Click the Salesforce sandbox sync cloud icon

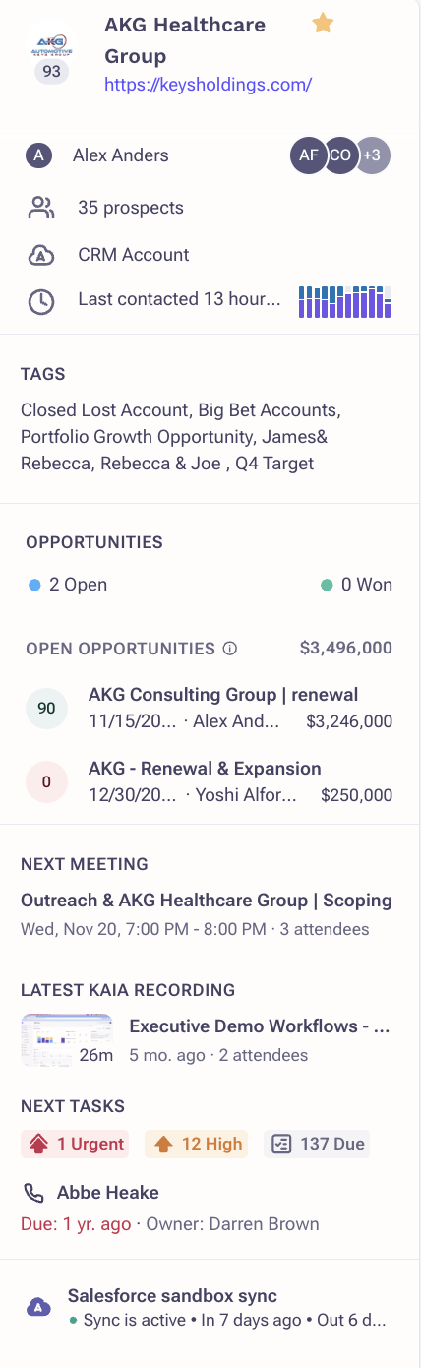pos(38,1307)
